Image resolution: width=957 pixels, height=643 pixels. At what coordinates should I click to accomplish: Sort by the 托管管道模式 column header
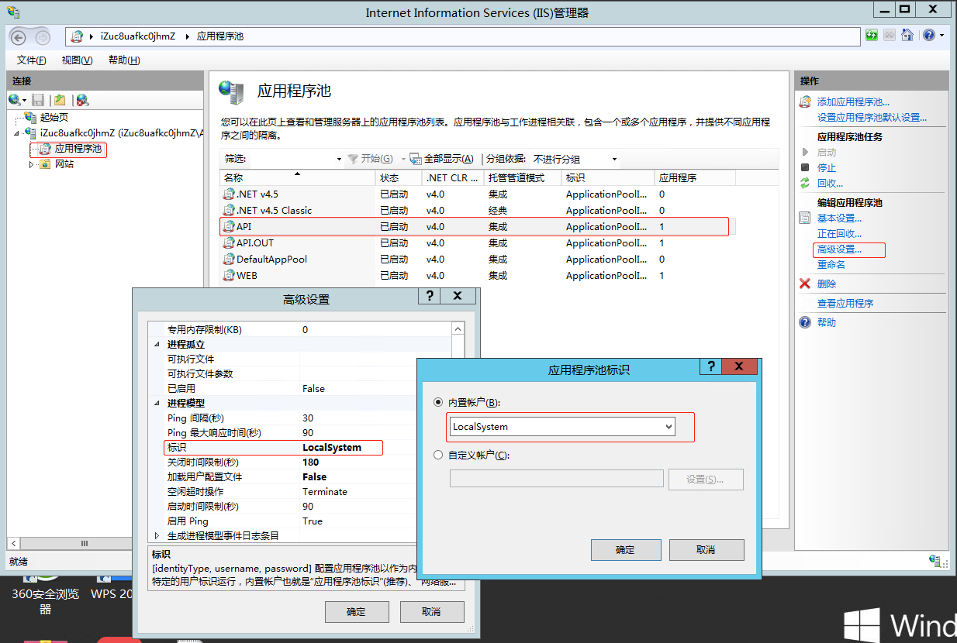coord(522,178)
